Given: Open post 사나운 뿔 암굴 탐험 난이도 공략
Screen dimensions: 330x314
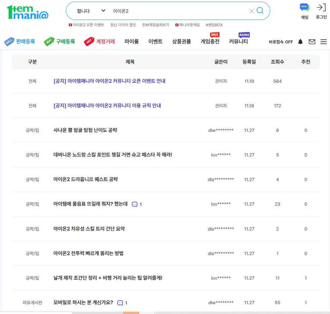Looking at the screenshot, I should 85,130.
